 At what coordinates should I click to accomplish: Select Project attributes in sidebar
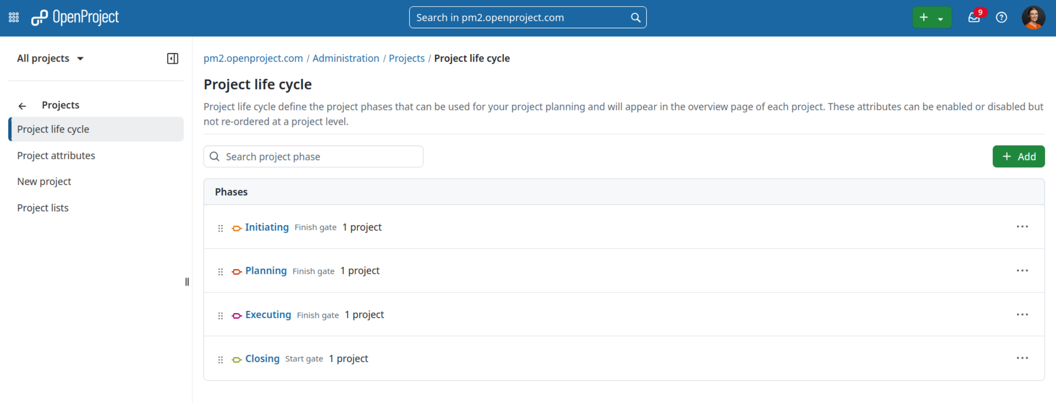click(56, 156)
